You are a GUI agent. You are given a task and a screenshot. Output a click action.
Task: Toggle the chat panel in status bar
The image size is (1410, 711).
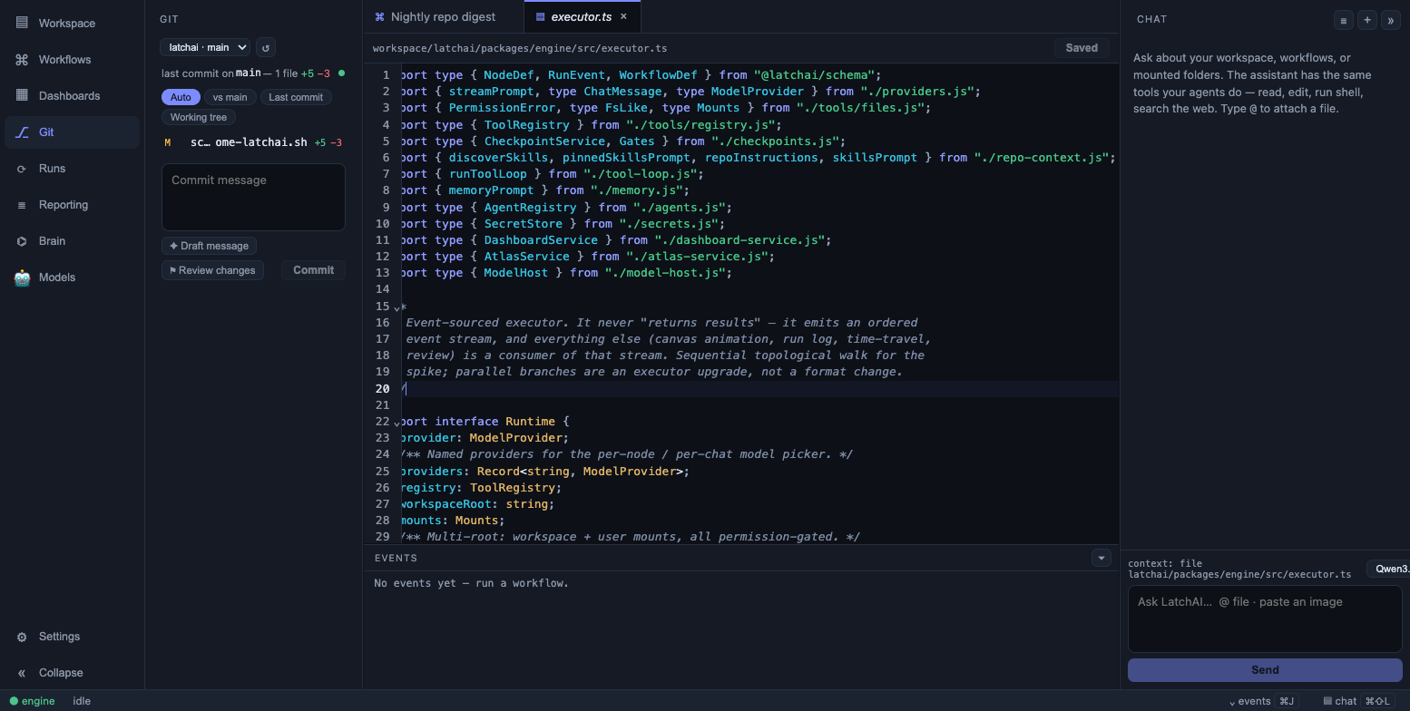(x=1358, y=701)
